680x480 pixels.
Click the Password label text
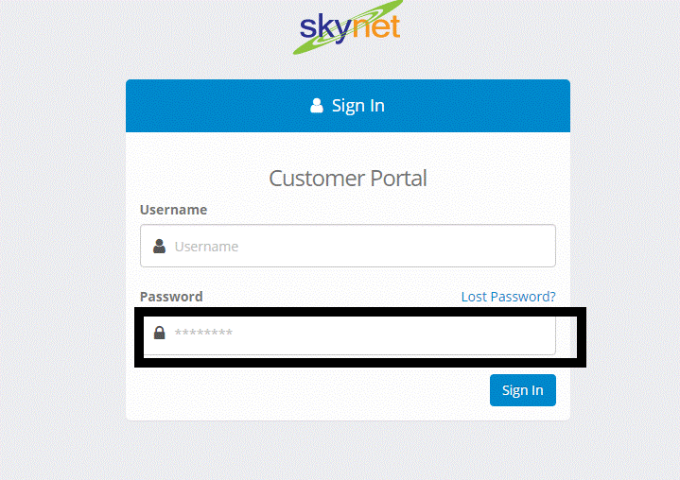click(171, 297)
